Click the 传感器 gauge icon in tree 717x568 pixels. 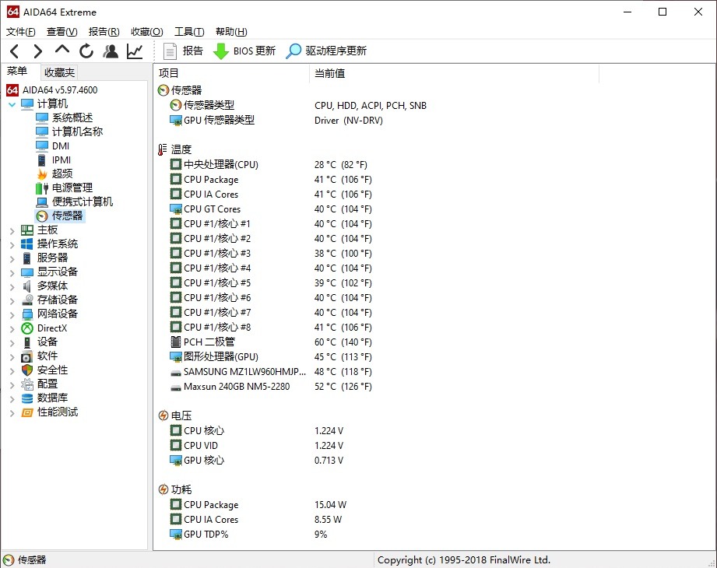point(42,216)
